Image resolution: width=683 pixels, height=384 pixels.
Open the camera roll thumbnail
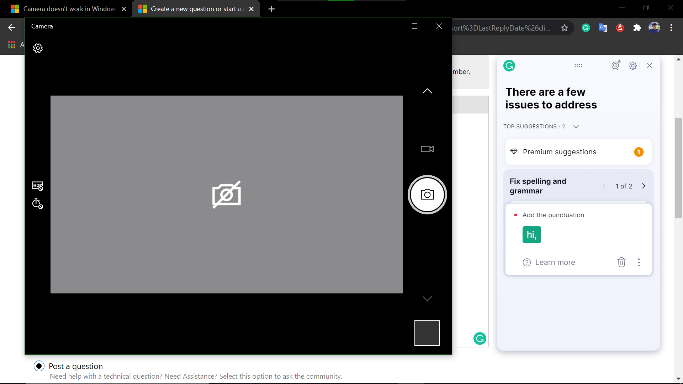pos(427,333)
